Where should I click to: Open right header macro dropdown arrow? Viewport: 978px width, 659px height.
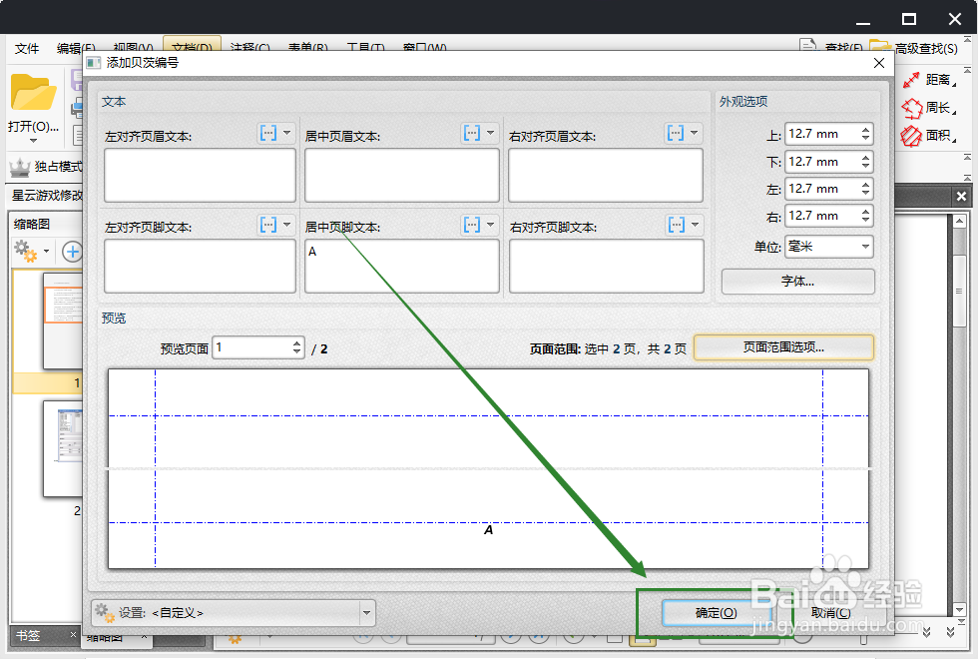[695, 133]
